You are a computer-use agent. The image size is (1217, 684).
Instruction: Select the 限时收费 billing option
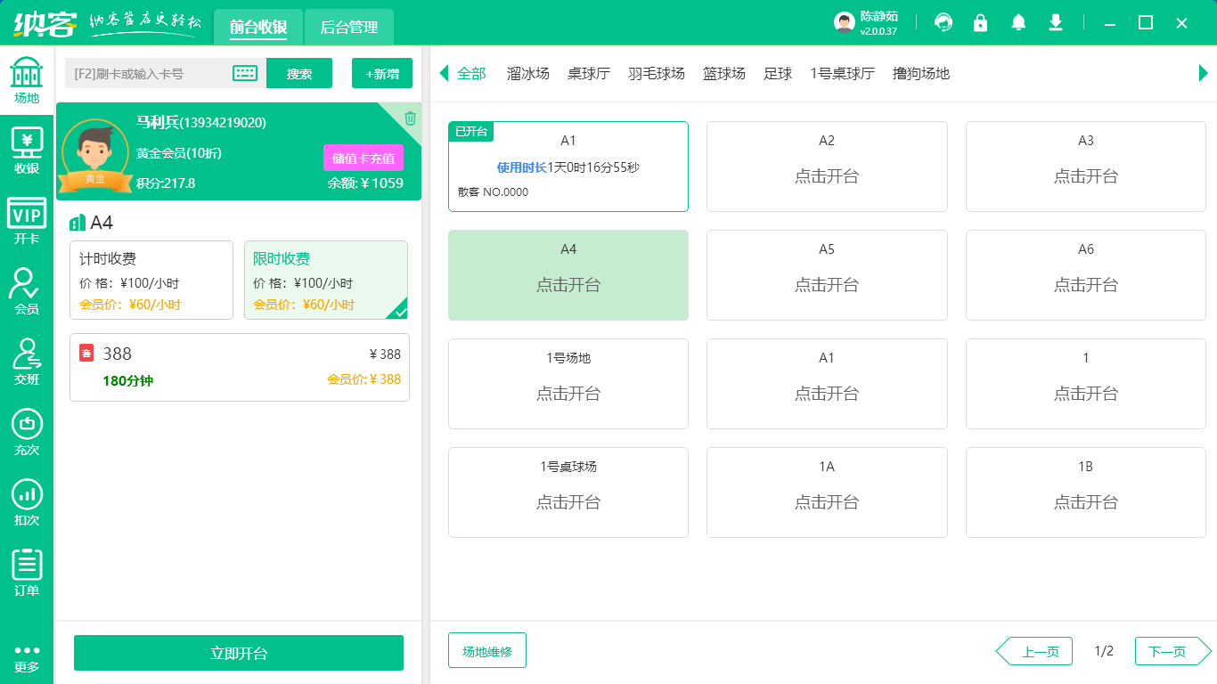[x=325, y=280]
